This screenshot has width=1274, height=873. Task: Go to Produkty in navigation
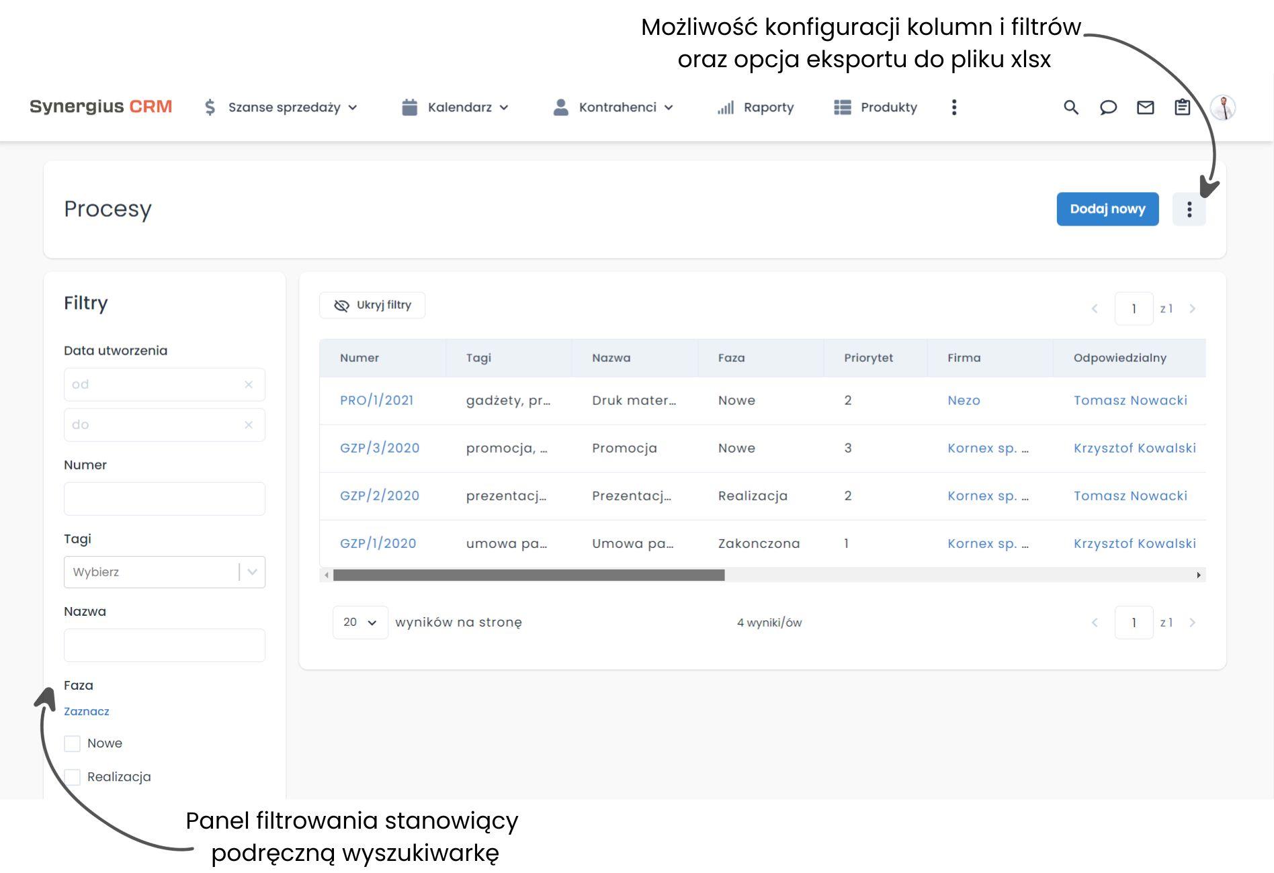point(876,107)
